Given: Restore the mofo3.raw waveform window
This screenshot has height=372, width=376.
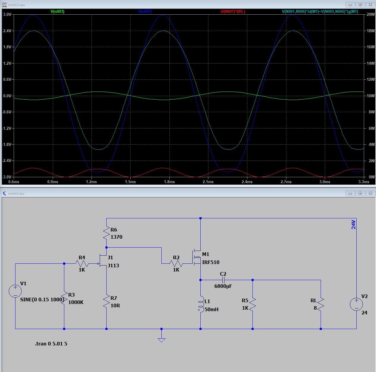Looking at the screenshot, I should pyautogui.click(x=360, y=5).
